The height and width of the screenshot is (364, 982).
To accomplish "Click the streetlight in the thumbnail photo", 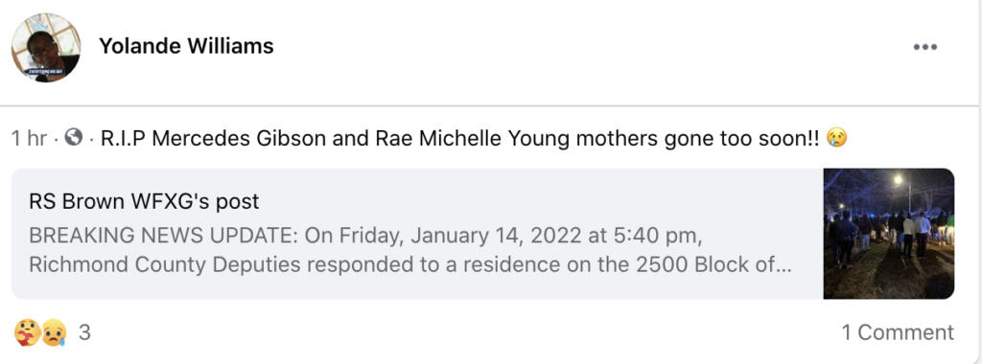I will pos(899,180).
